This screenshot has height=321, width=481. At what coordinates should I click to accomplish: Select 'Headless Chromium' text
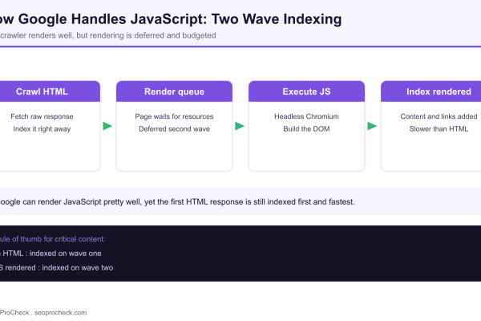[306, 116]
